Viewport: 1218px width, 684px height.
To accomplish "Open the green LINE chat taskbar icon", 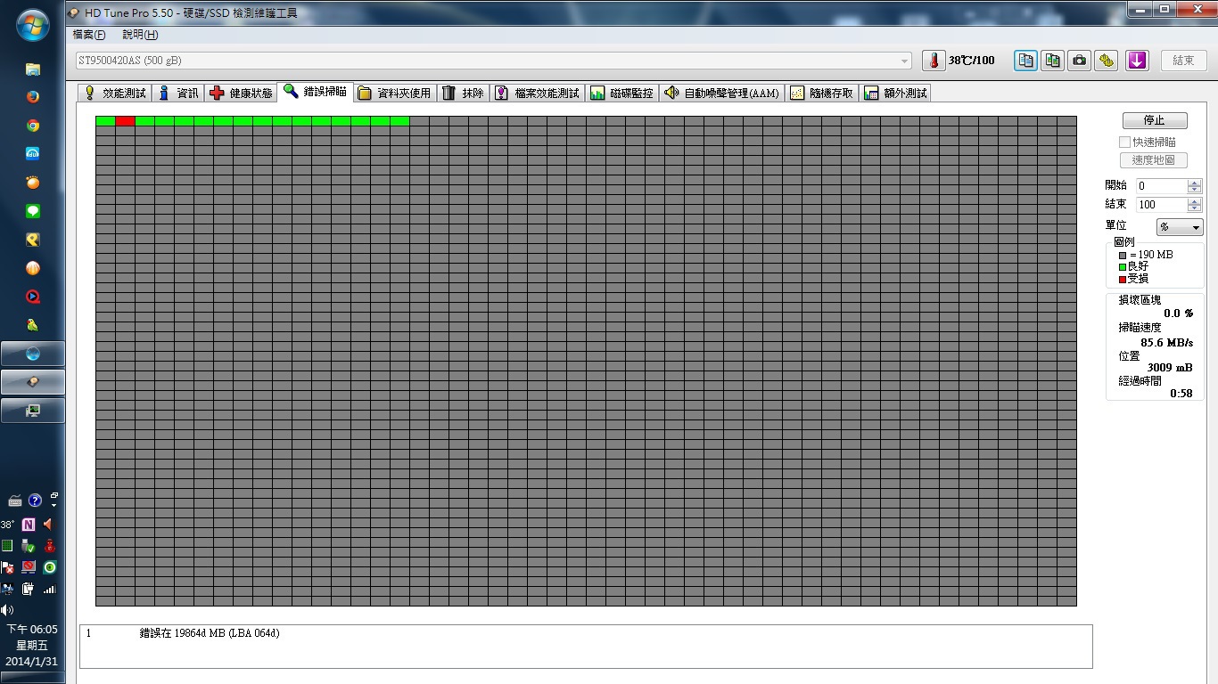I will (x=33, y=211).
